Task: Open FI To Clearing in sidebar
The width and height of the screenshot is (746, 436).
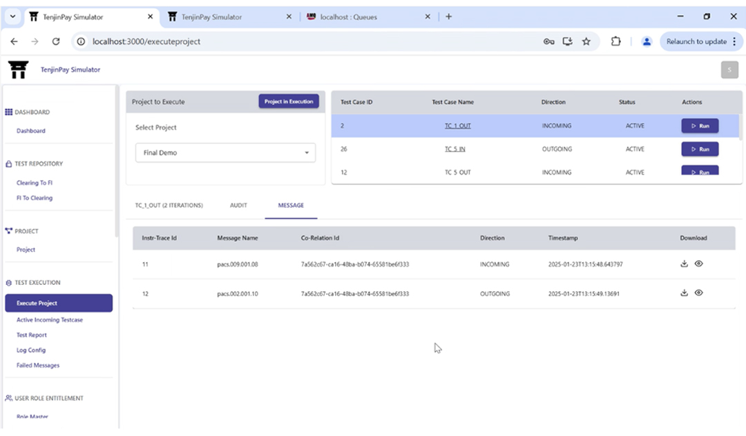Action: click(35, 198)
